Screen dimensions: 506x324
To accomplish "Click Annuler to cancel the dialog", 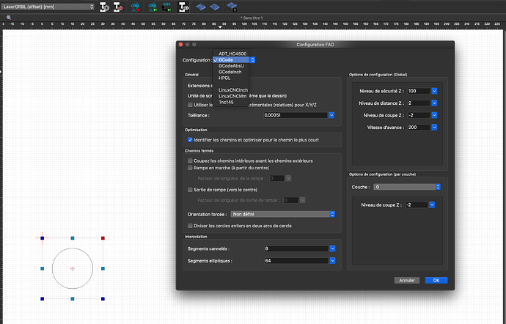I will (x=406, y=281).
